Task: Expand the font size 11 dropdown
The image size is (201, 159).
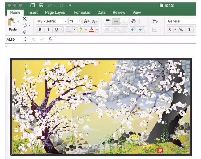Action: coord(79,21)
